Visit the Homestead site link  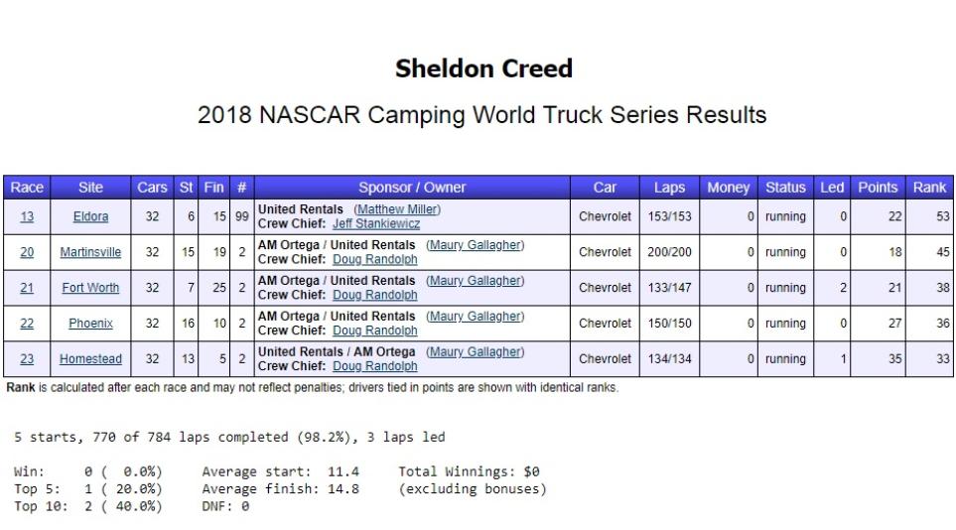coord(90,359)
